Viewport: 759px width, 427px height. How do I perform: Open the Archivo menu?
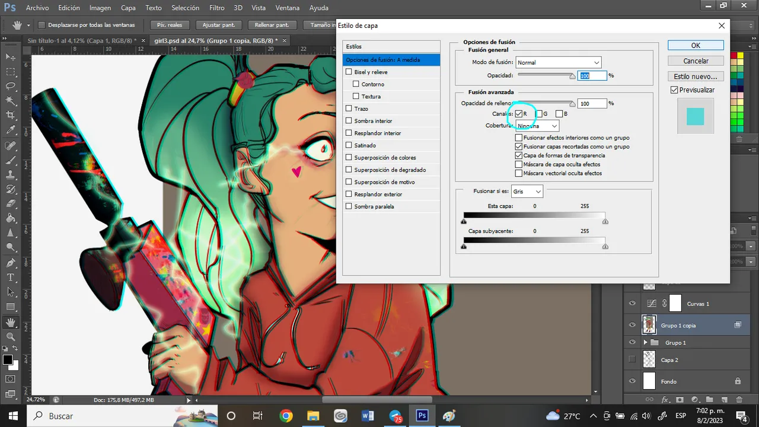(37, 8)
